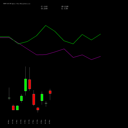Click the red candle above 16 Mar
Screen dimensions: 128x128
click(x=30, y=84)
